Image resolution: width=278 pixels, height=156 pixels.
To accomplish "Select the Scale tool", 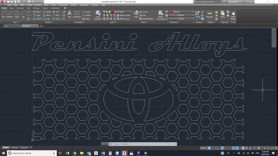I will [46, 19].
